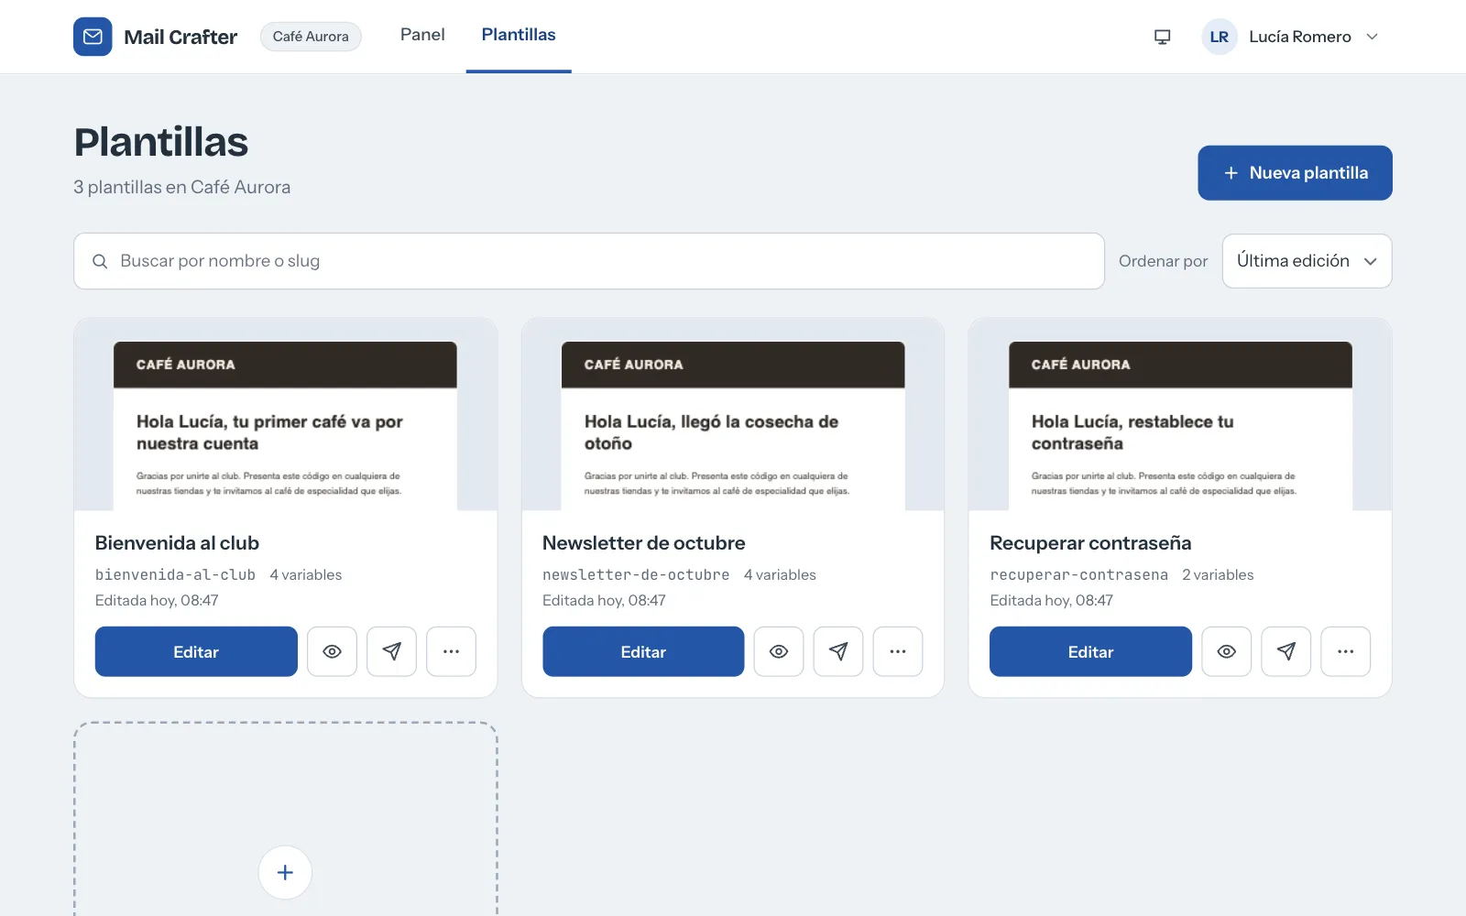Open the Bienvenida al club email thumbnail
This screenshot has width=1466, height=916.
tap(285, 414)
